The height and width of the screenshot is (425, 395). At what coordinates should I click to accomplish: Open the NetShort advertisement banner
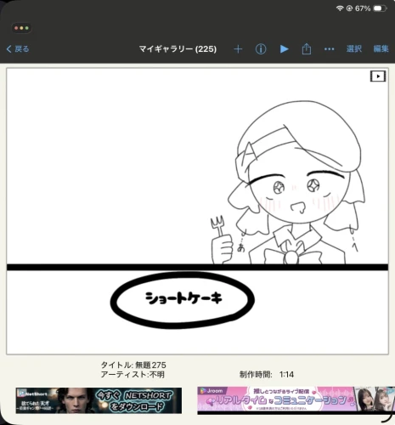tap(99, 400)
